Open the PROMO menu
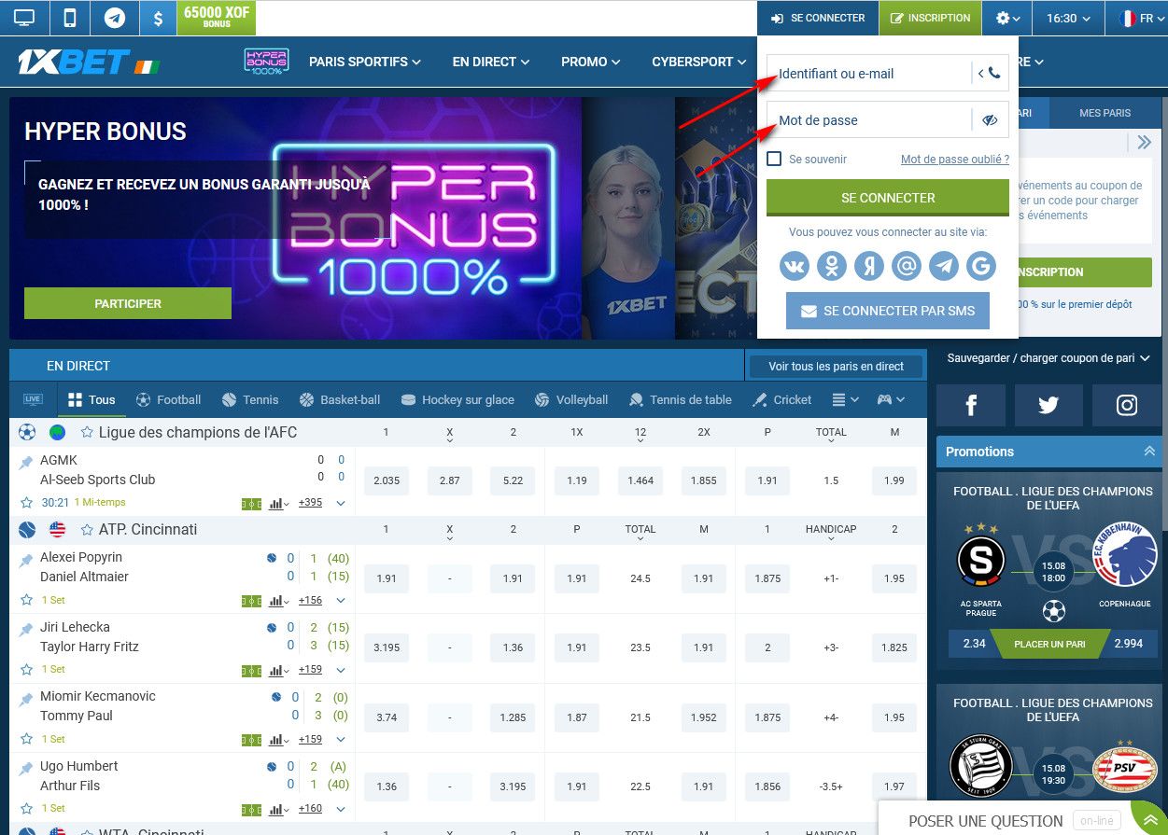The image size is (1168, 835). (x=591, y=62)
